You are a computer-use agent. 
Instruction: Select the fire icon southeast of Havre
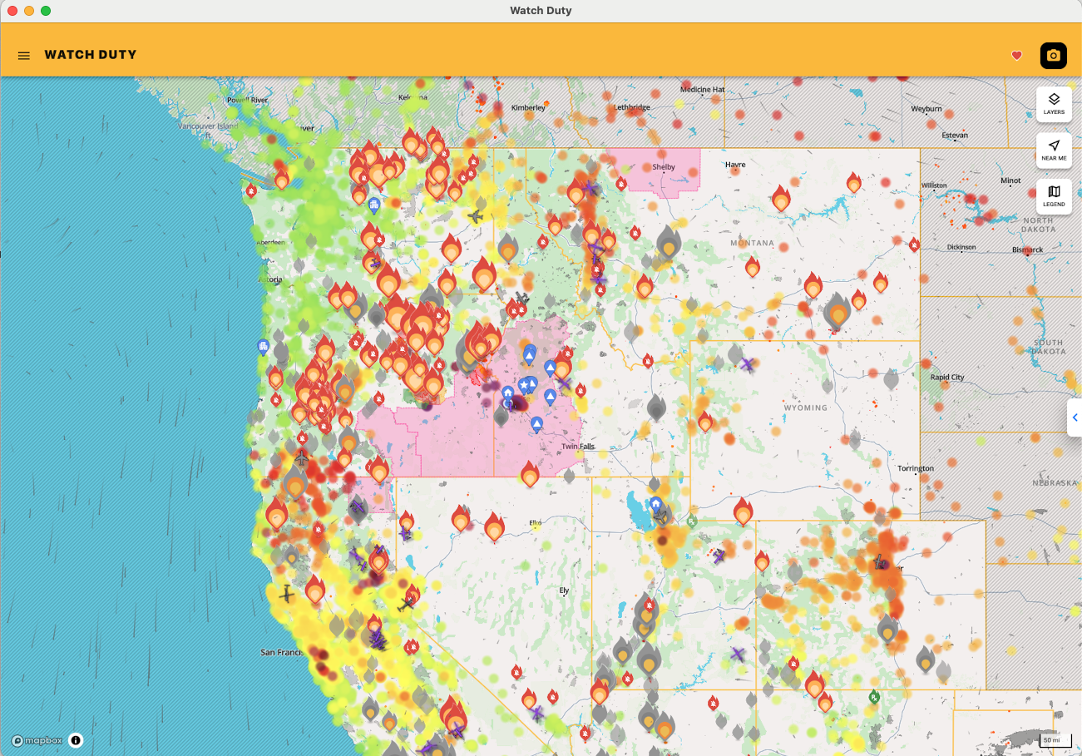[x=780, y=198]
